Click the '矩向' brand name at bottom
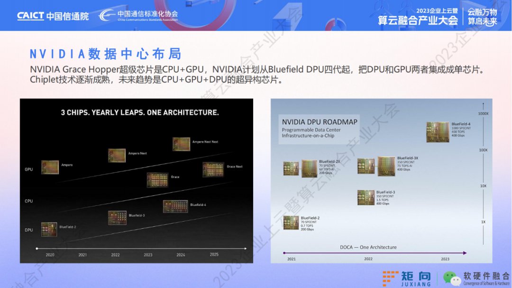This screenshot has width=512, height=288. [416, 276]
